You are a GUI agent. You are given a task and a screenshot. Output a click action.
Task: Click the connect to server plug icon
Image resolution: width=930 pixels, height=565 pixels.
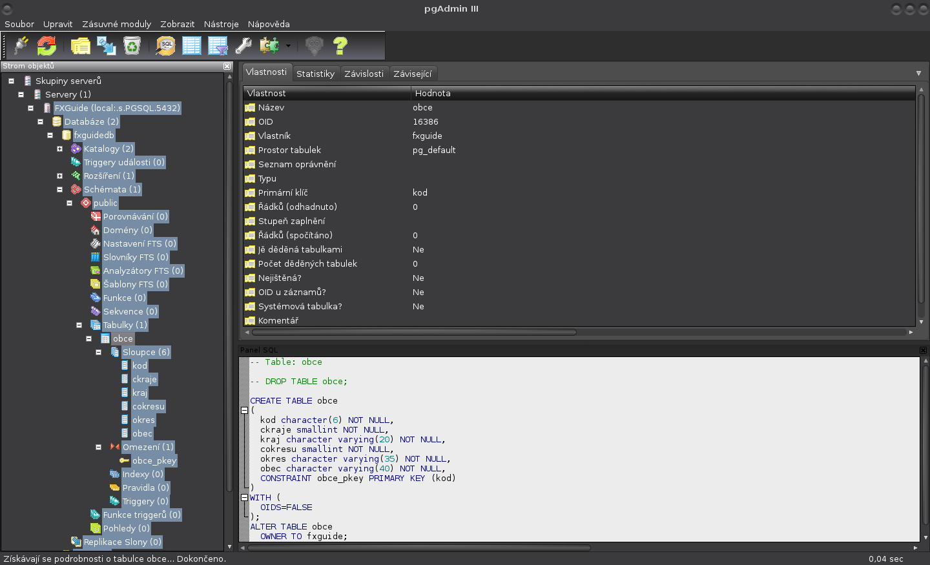coord(21,46)
